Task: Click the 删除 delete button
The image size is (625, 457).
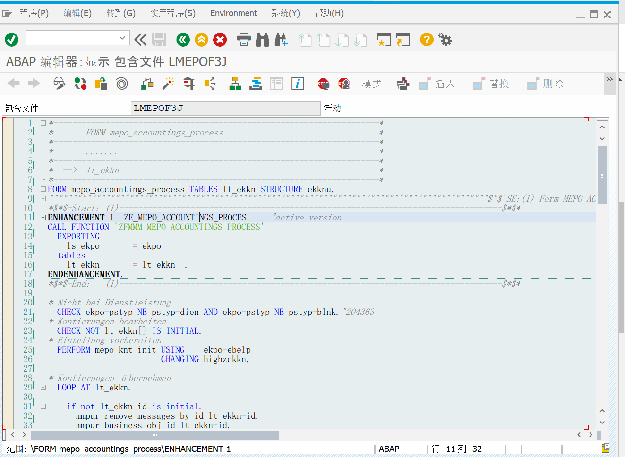Action: pyautogui.click(x=546, y=84)
